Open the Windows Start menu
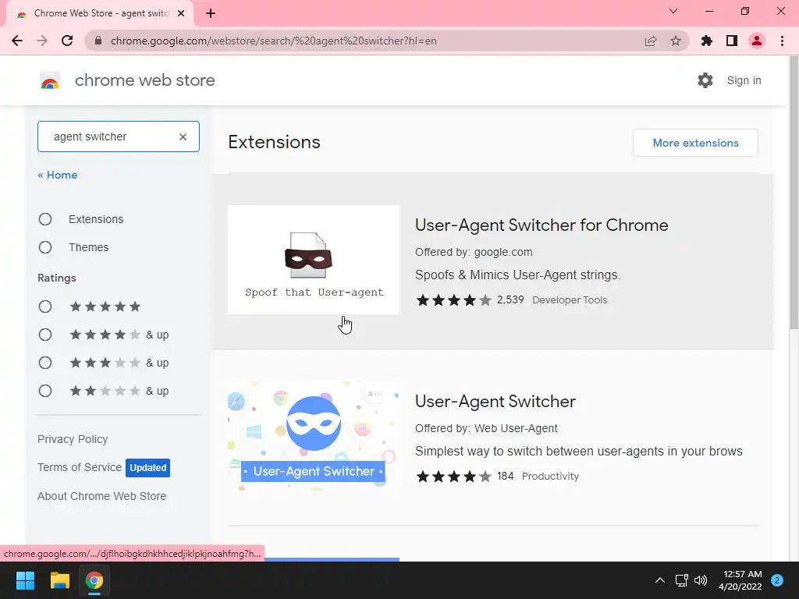The height and width of the screenshot is (599, 799). pyautogui.click(x=25, y=580)
